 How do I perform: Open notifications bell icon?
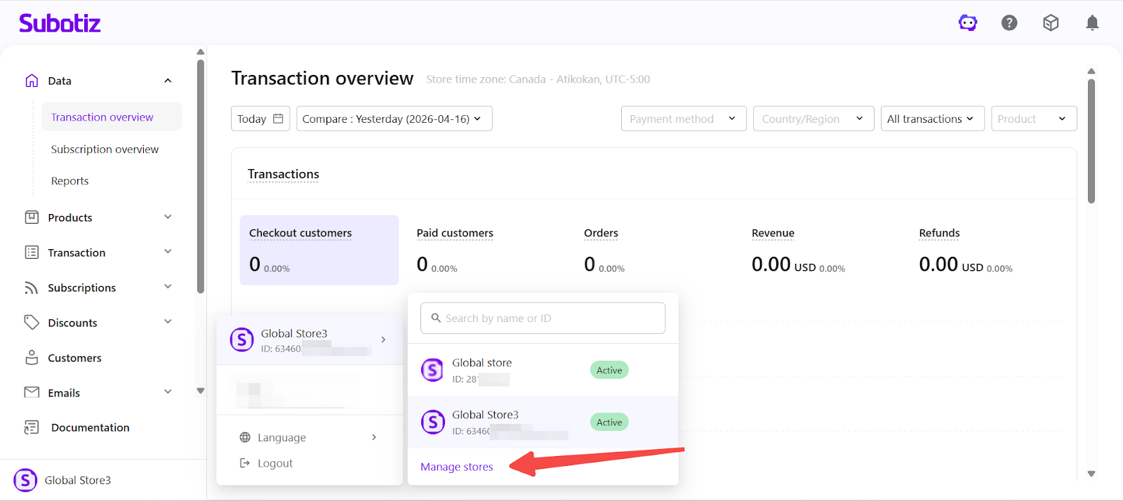pyautogui.click(x=1092, y=23)
